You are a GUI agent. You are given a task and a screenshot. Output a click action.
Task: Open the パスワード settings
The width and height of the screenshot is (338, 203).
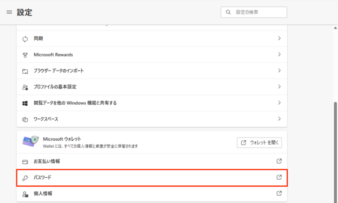[152, 178]
